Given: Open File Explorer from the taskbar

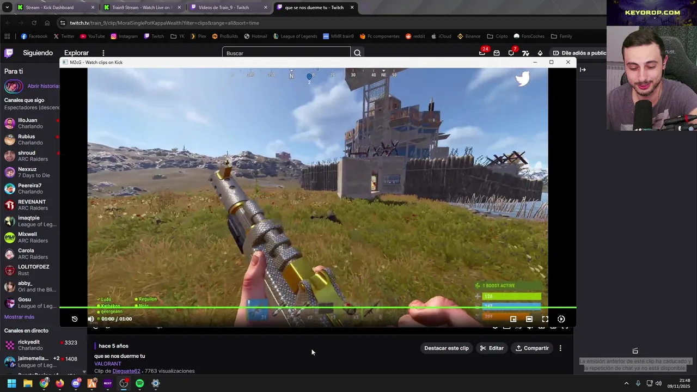Looking at the screenshot, I should (28, 383).
